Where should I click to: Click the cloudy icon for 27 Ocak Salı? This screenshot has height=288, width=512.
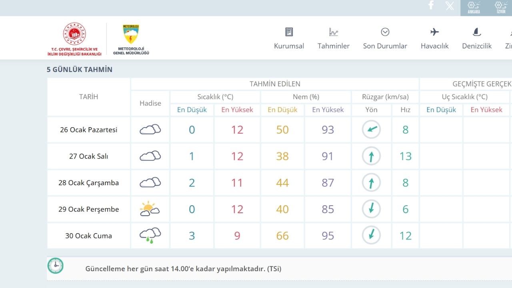tap(150, 156)
